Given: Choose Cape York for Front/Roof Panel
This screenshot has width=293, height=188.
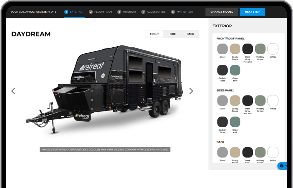Looking at the screenshot, I should pos(235,70).
